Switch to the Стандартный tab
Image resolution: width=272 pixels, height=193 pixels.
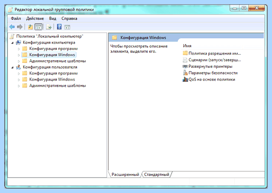point(157,175)
